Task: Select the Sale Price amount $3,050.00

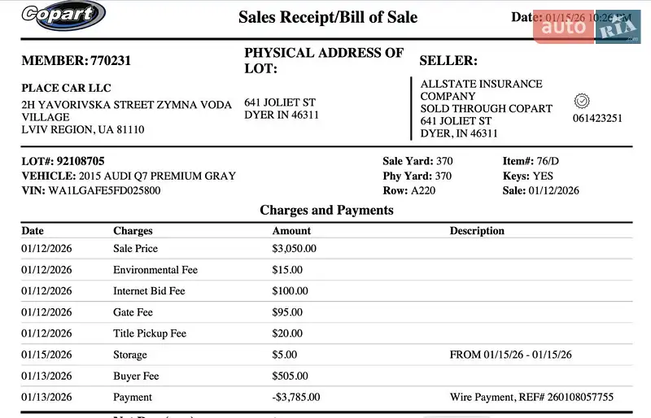Action: [x=294, y=249]
